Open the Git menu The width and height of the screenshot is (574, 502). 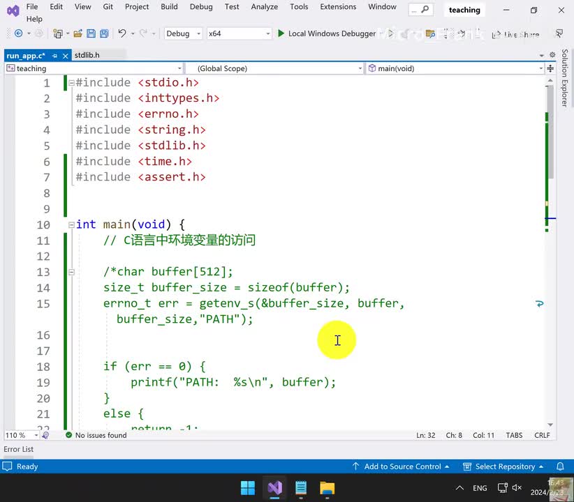(x=108, y=6)
